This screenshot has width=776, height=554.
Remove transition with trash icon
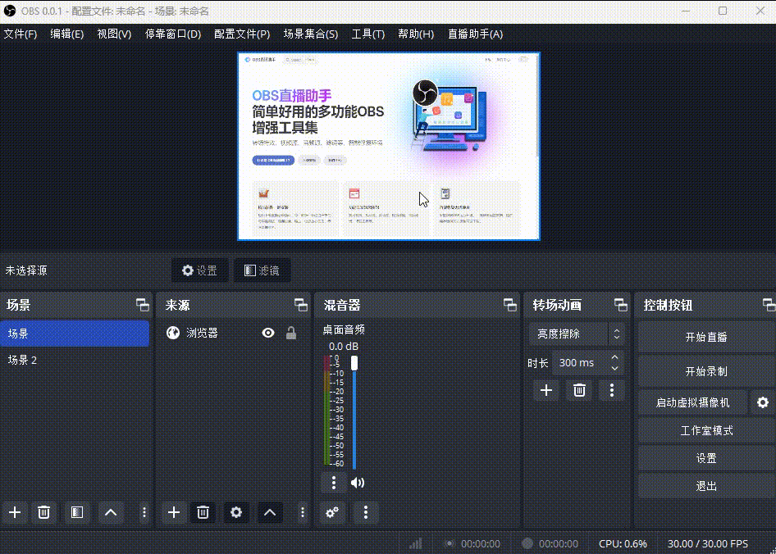tap(579, 390)
